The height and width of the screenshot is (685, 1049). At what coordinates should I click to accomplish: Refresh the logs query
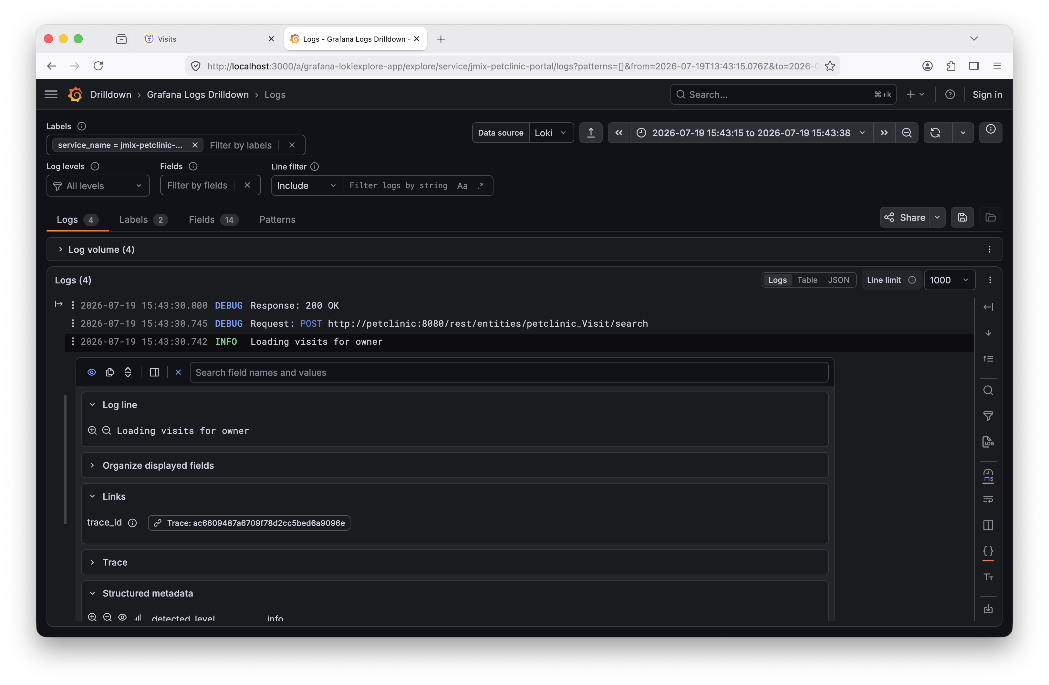[x=935, y=133]
